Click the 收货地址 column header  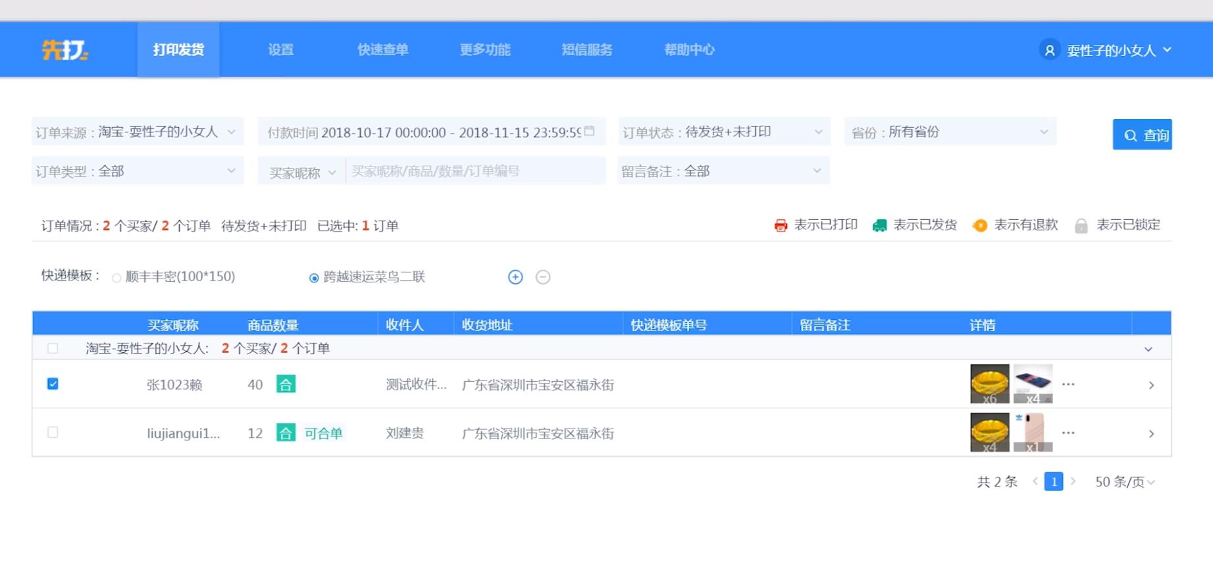click(487, 325)
